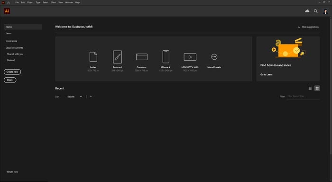Viewport: 332px width, 182px height.
Task: Open the Object menu
Action: pos(30,2)
